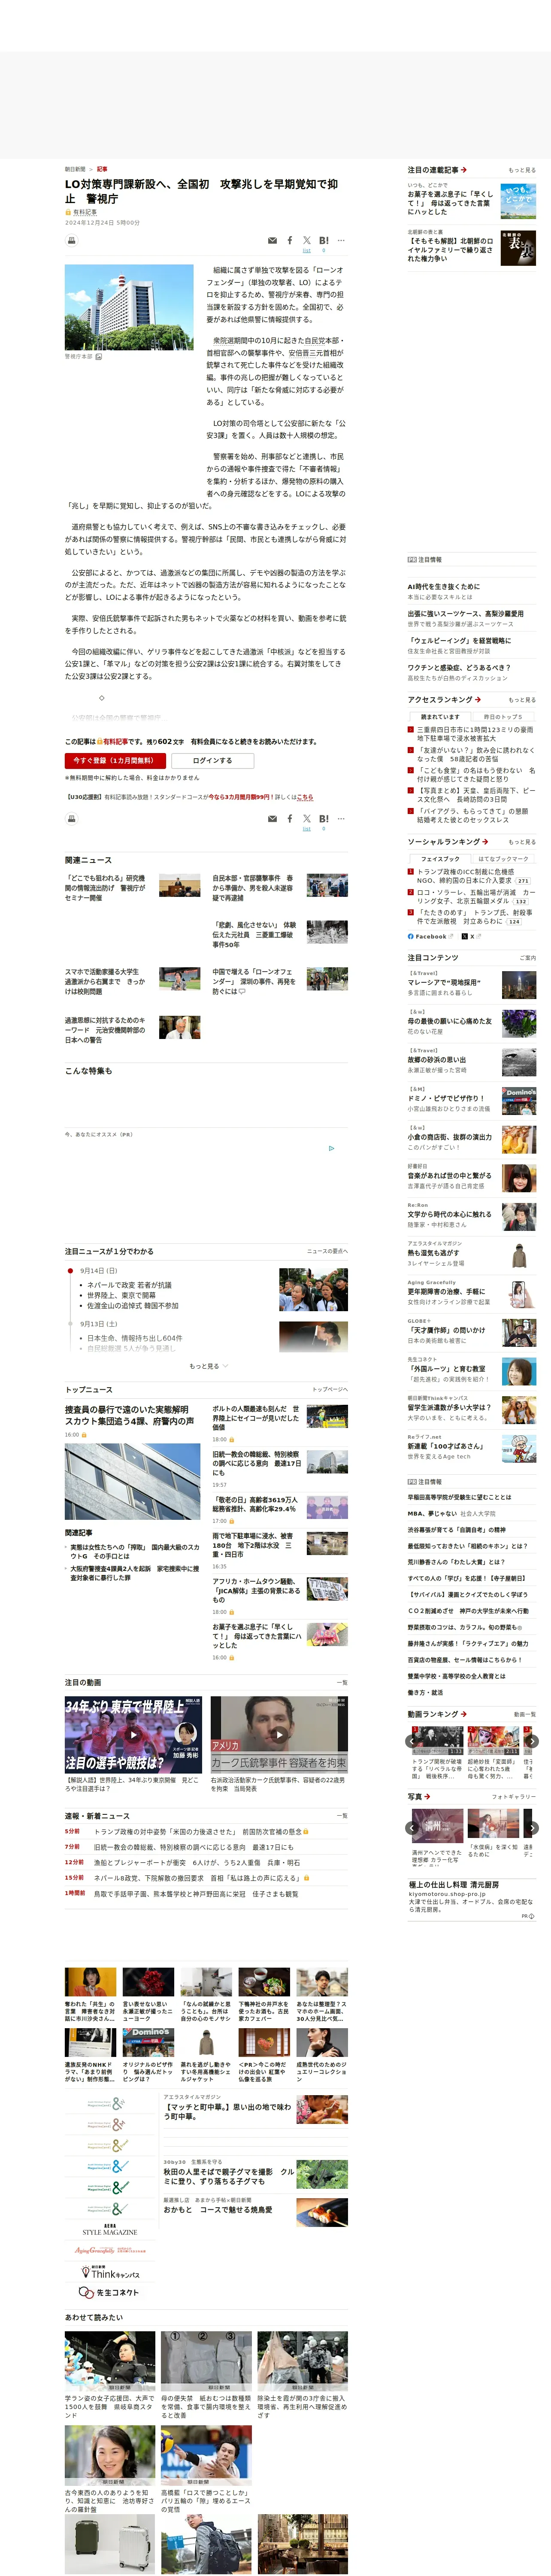Open more share options (three dots) at top
The height and width of the screenshot is (2576, 551).
pos(341,240)
